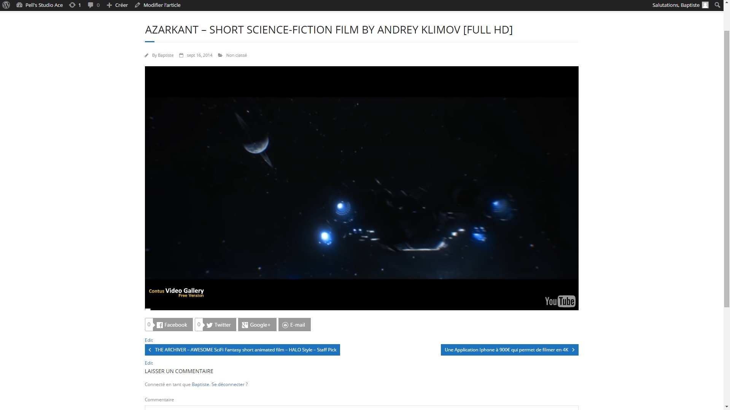Image resolution: width=730 pixels, height=410 pixels.
Task: Click the admin bar search magnifier
Action: pos(717,5)
